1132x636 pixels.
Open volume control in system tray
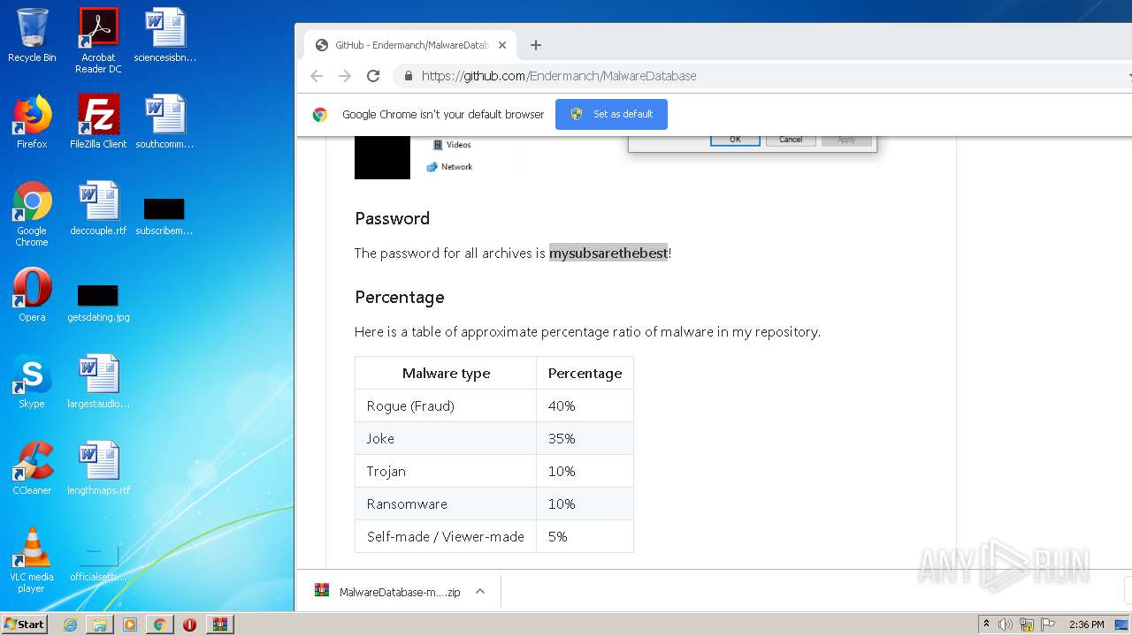click(x=1006, y=625)
